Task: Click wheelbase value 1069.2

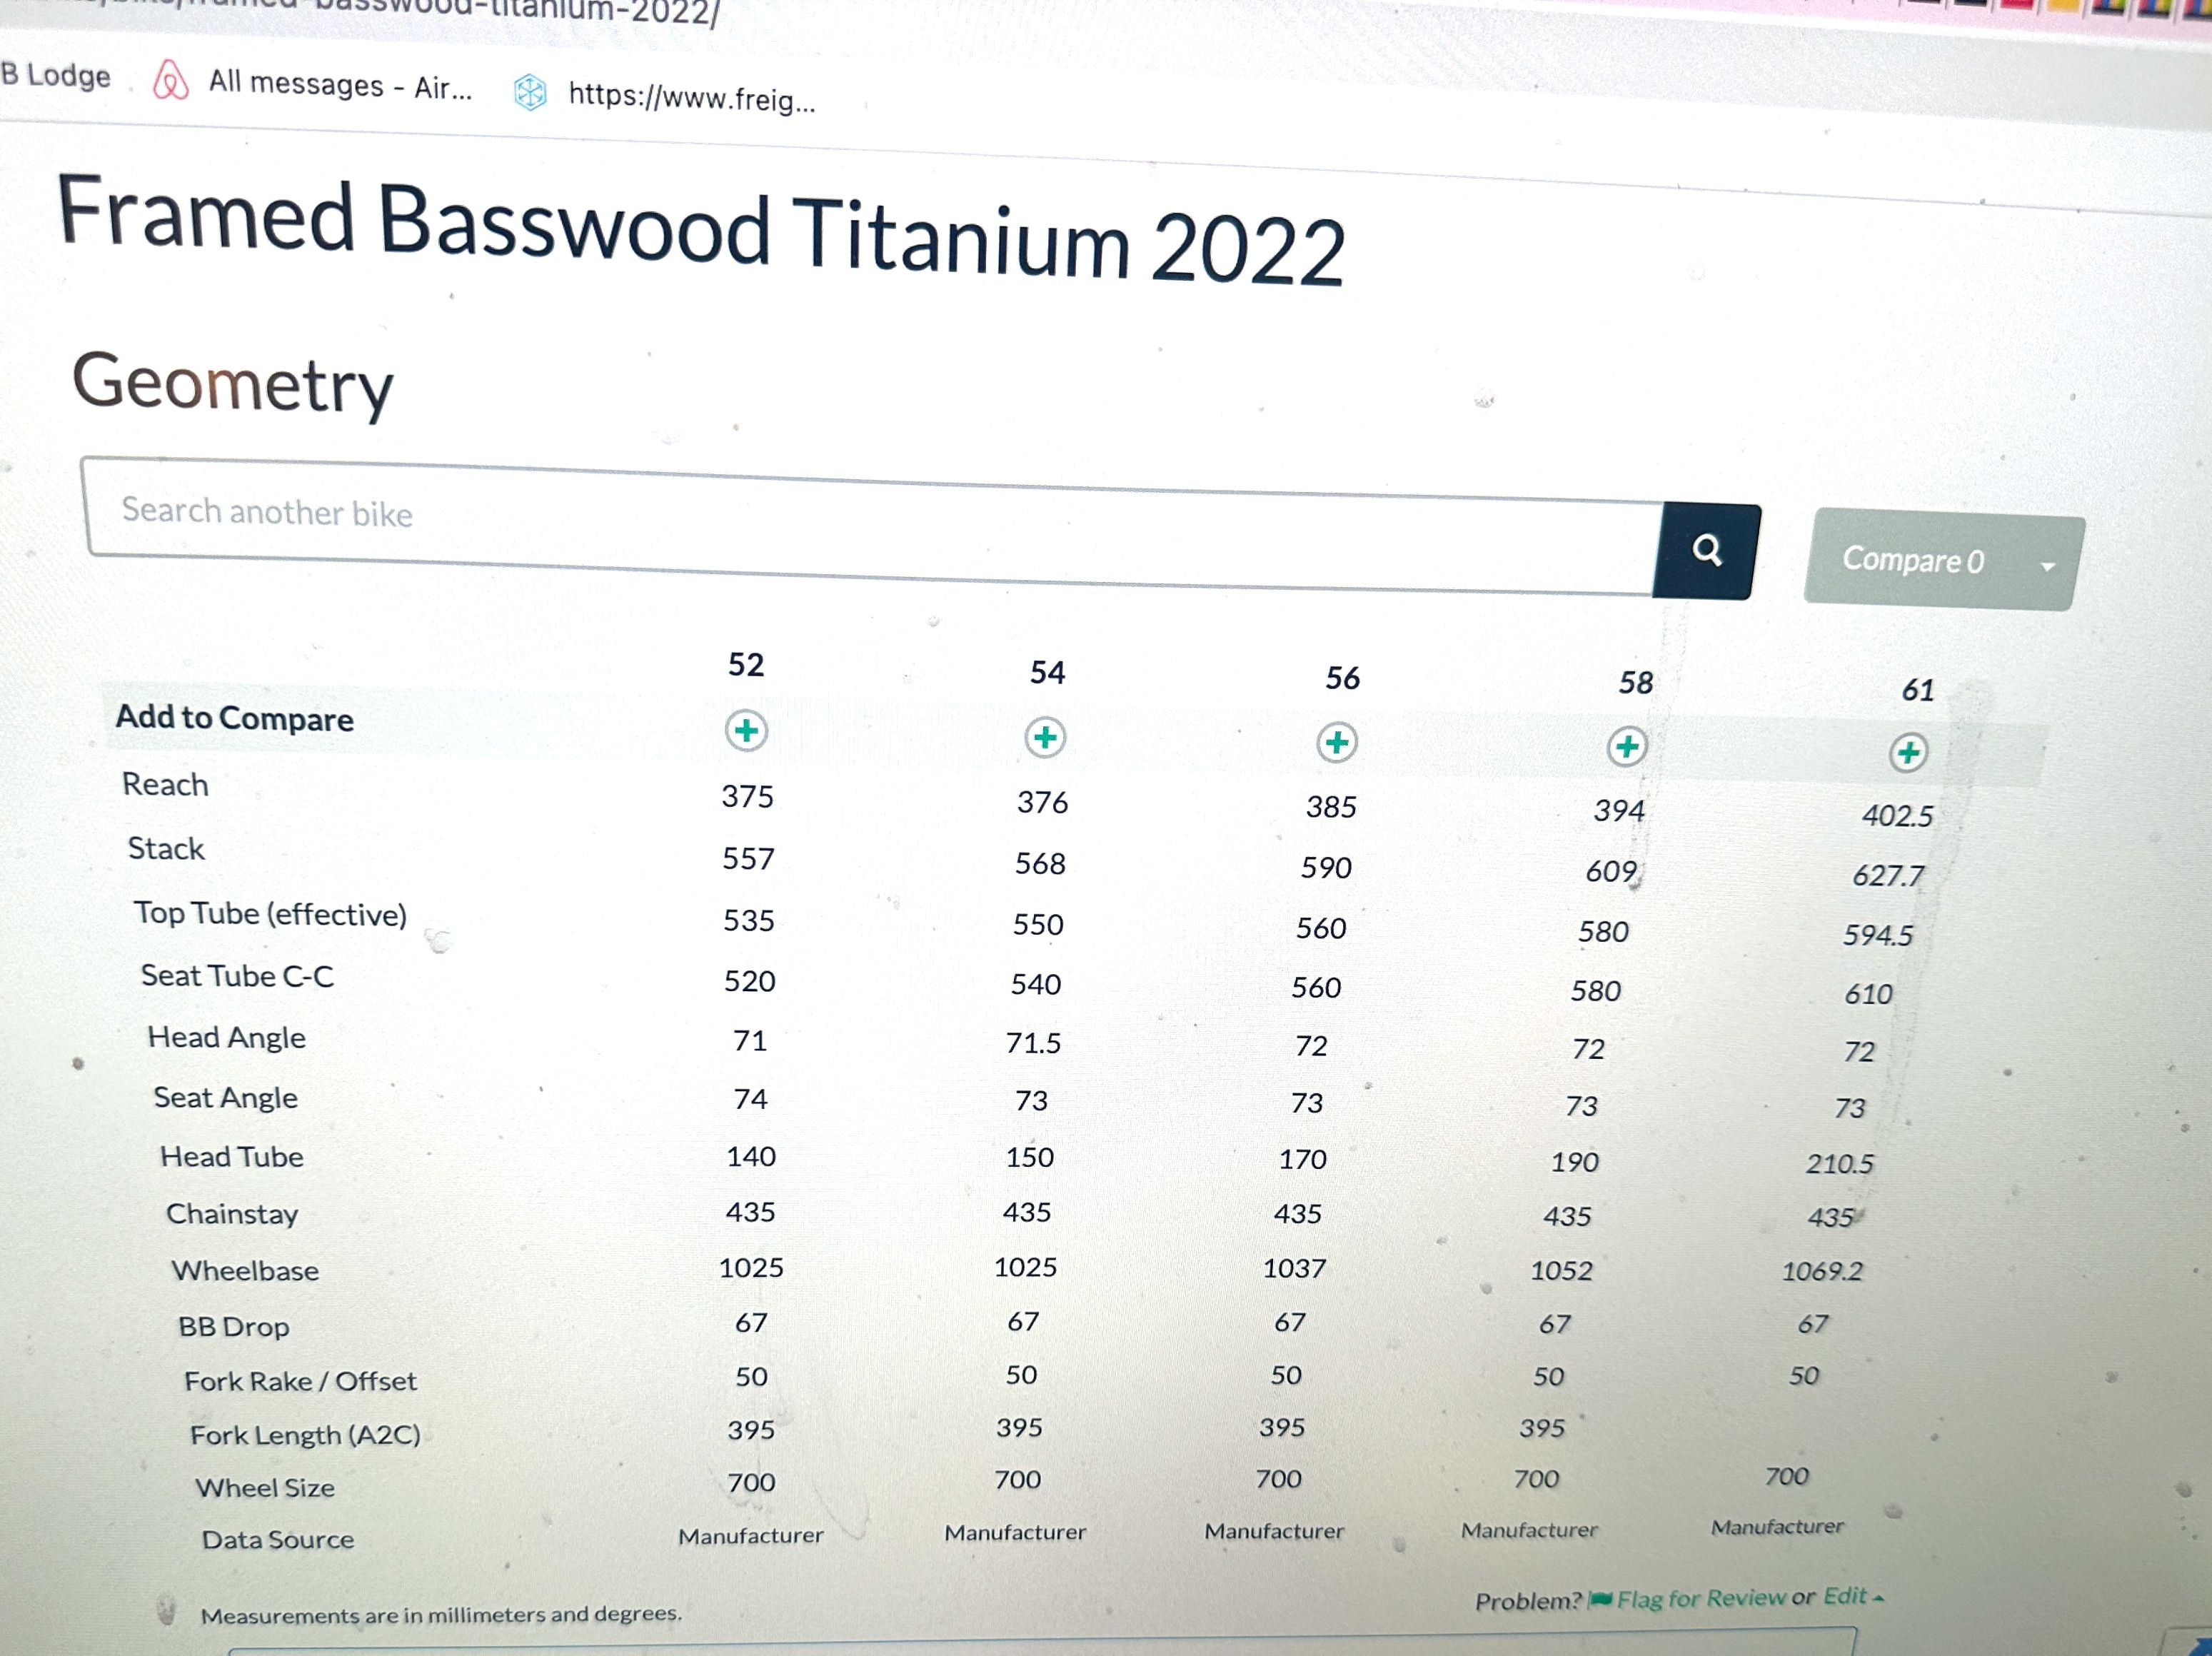Action: coord(1822,1272)
